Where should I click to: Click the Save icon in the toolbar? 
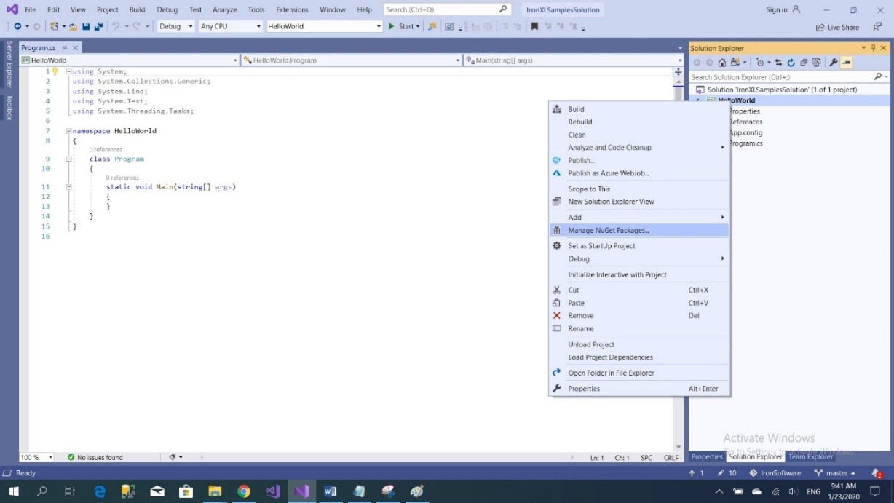[x=86, y=26]
